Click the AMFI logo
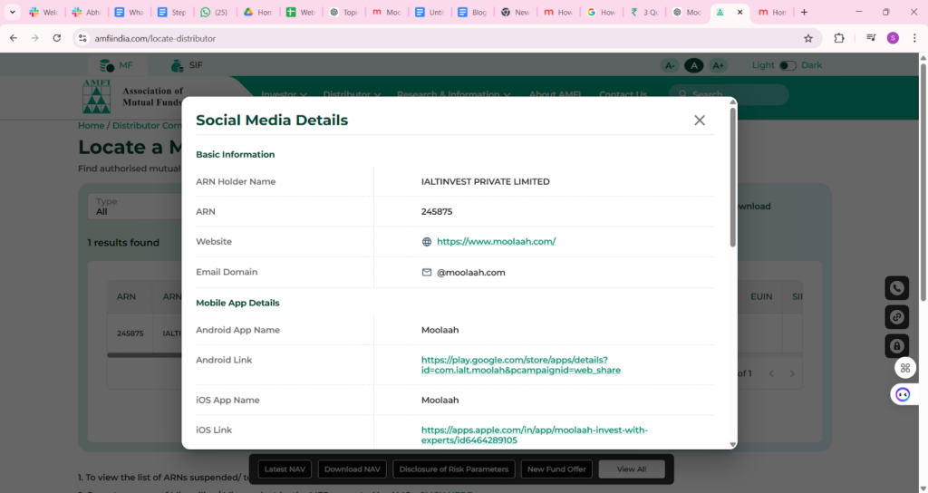Image resolution: width=928 pixels, height=493 pixels. tap(96, 96)
